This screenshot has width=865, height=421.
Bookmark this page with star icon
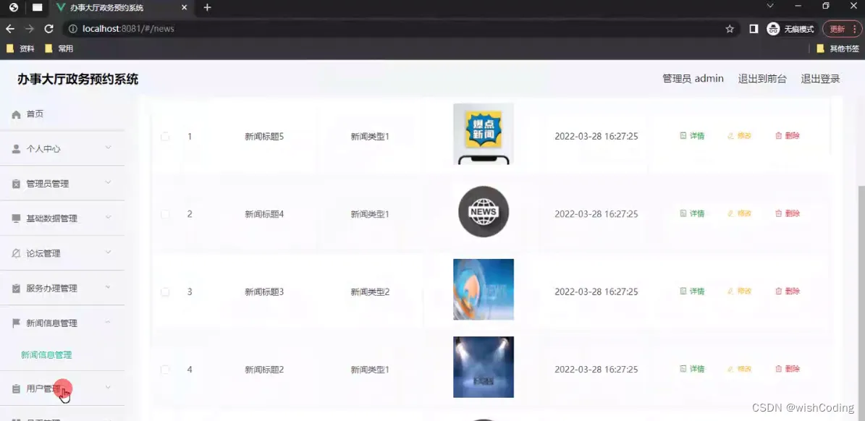point(730,29)
